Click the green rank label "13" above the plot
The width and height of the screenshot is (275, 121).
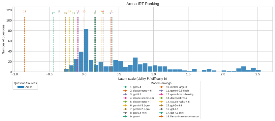point(74,13)
